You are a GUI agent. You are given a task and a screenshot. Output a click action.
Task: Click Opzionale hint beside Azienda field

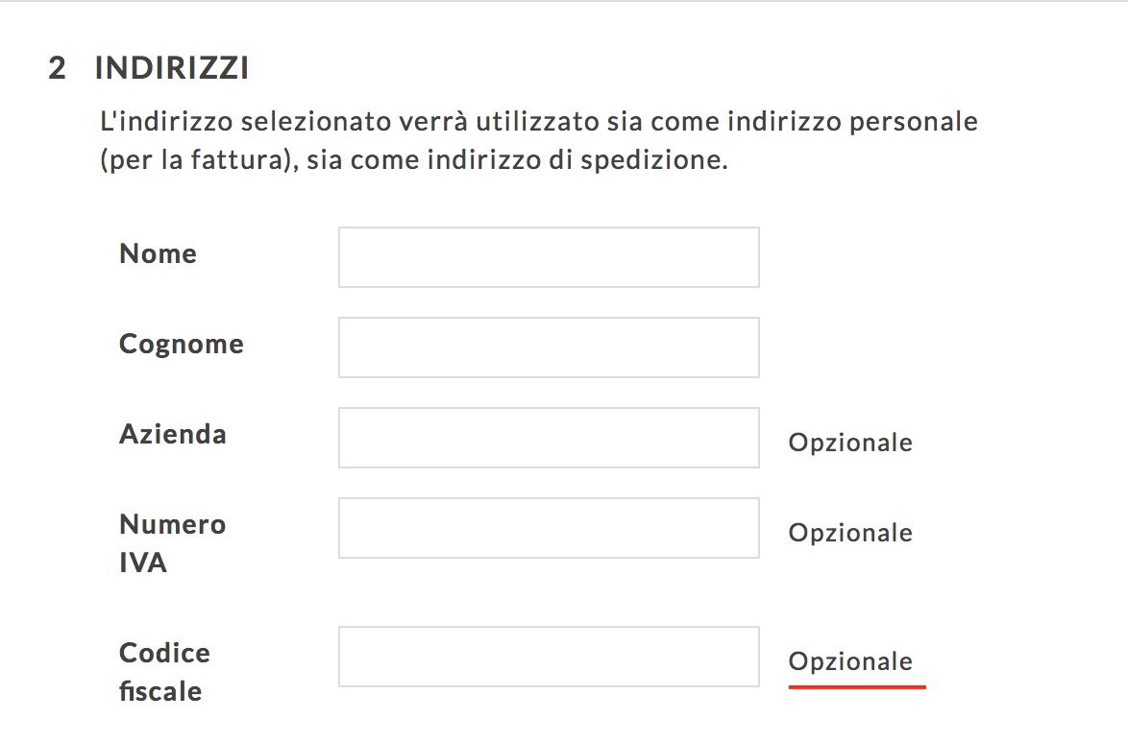[850, 443]
